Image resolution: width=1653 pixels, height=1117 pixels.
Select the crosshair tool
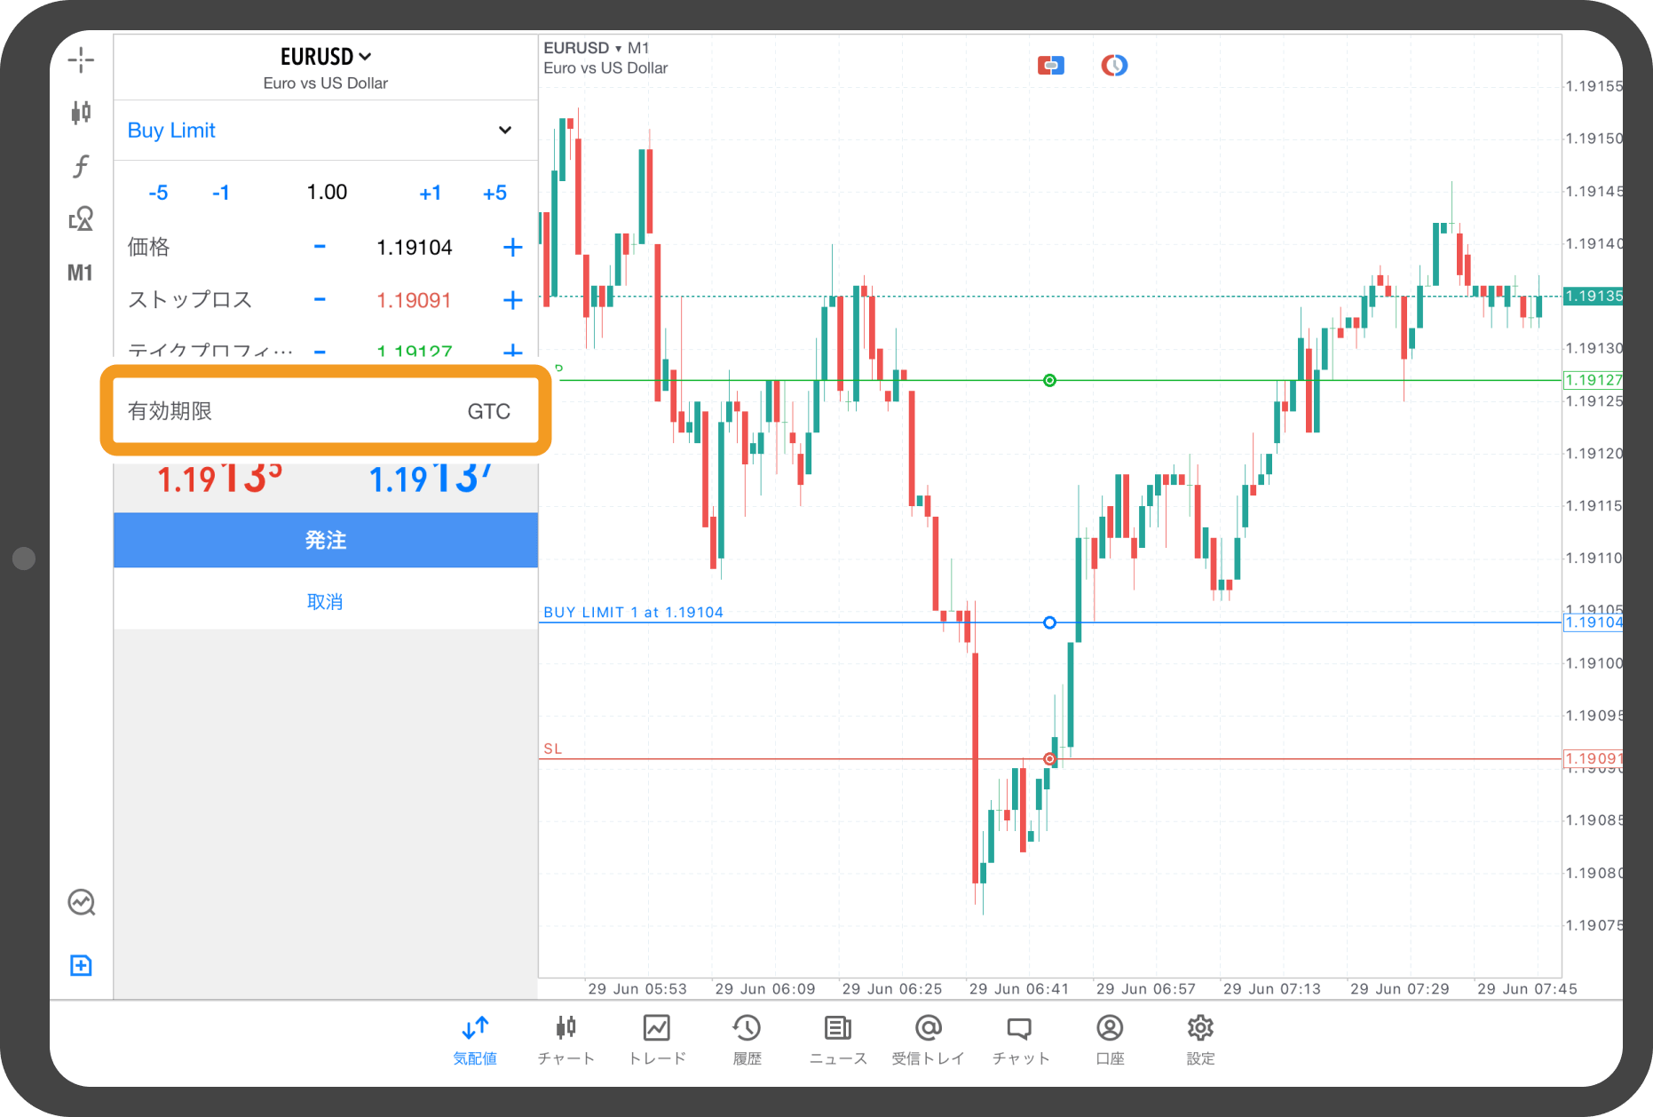click(x=81, y=59)
